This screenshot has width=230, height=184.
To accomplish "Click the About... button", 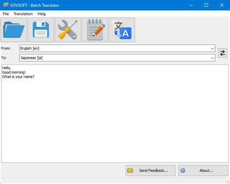I will [203, 170].
